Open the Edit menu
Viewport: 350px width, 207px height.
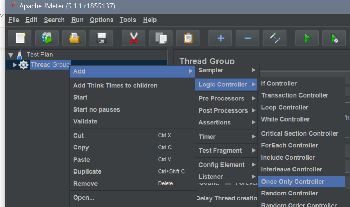click(x=31, y=20)
